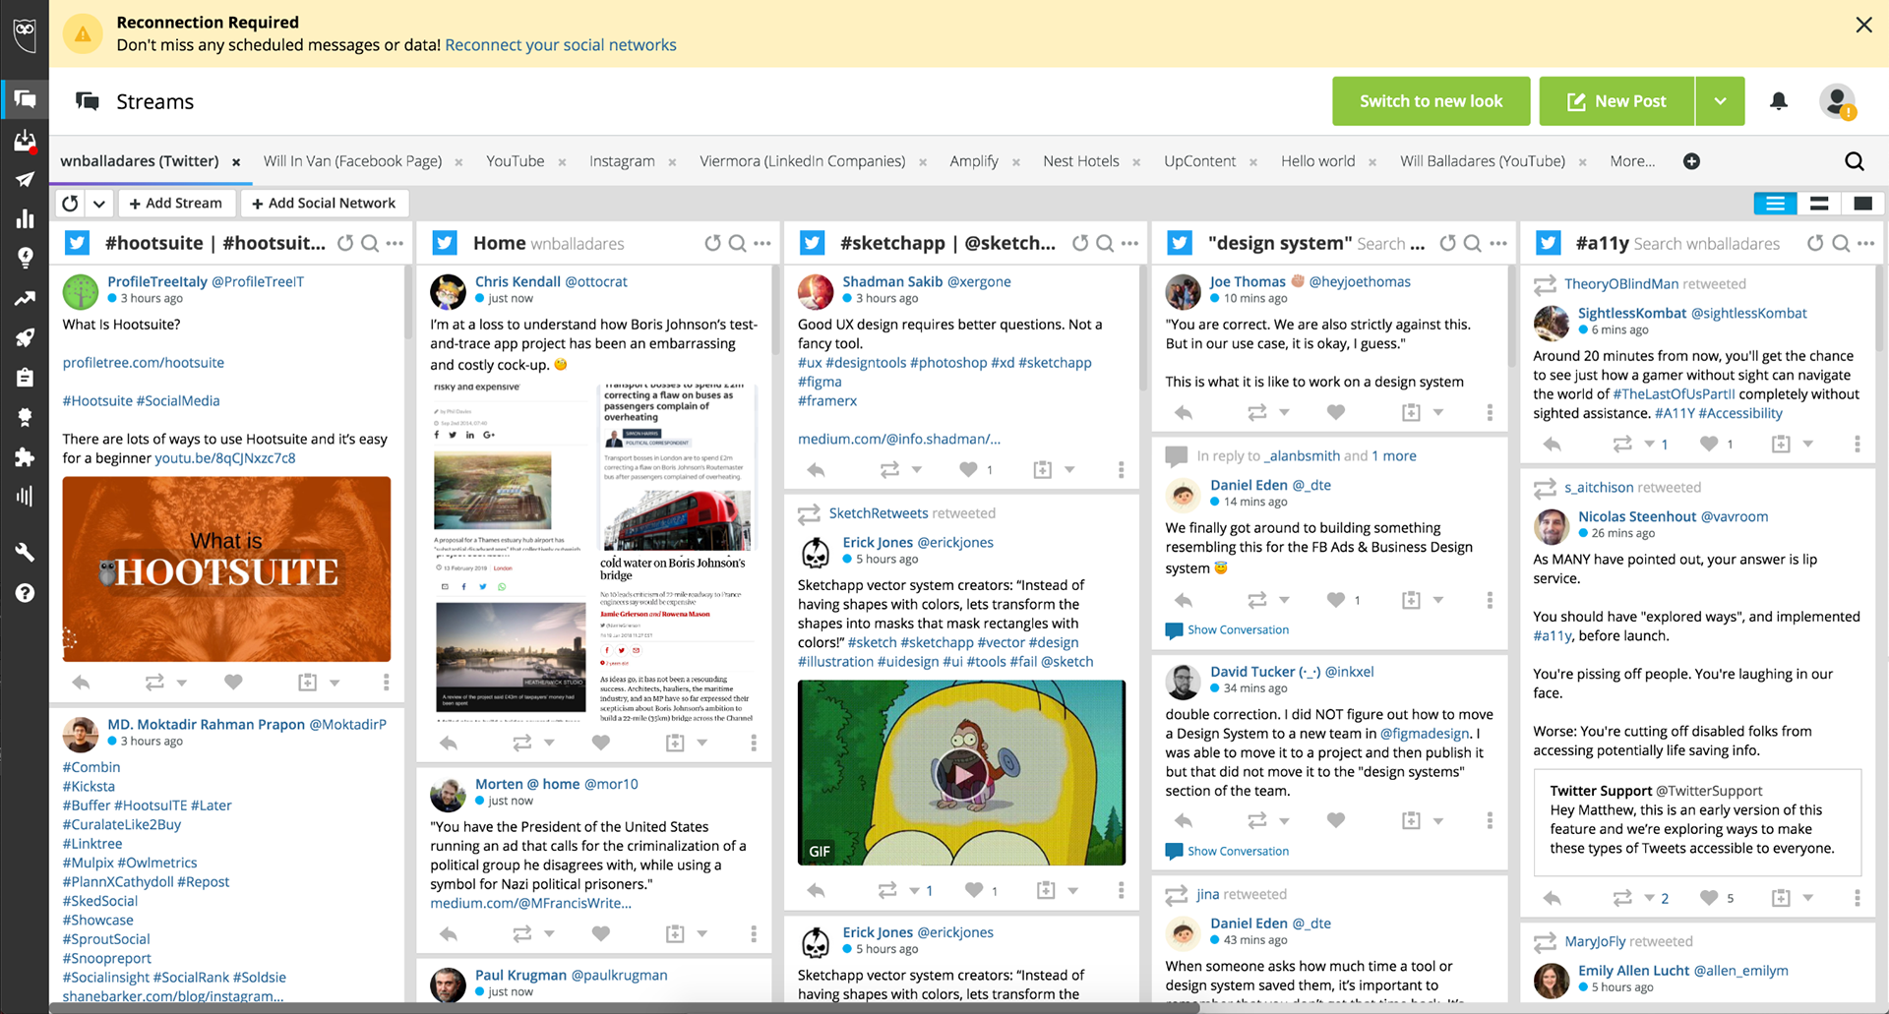The height and width of the screenshot is (1014, 1889).
Task: Refresh all streams with circular arrow
Action: [70, 204]
